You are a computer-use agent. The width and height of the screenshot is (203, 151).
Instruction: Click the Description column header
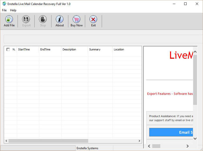tap(69, 49)
